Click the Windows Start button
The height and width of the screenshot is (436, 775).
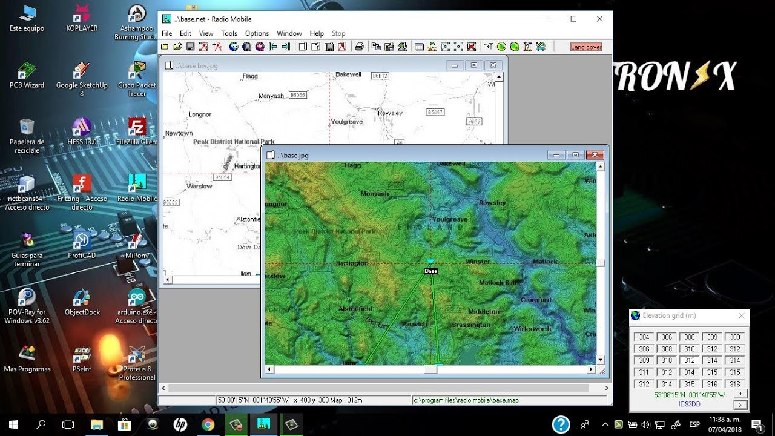(x=14, y=424)
